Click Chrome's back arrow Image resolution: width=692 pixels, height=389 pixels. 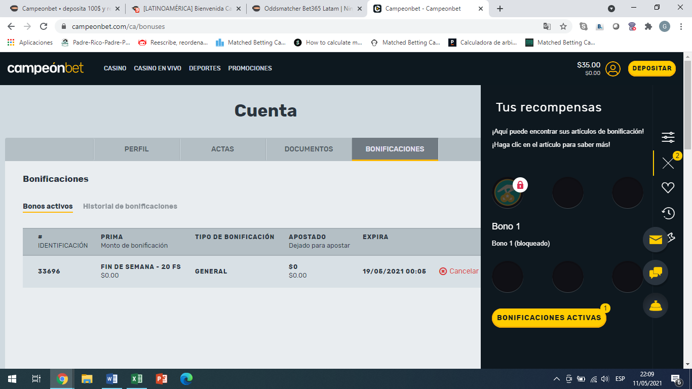coord(11,26)
